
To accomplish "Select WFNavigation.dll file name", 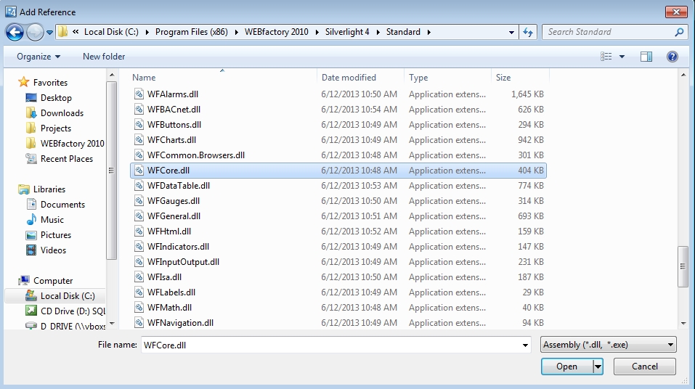I will (x=180, y=322).
